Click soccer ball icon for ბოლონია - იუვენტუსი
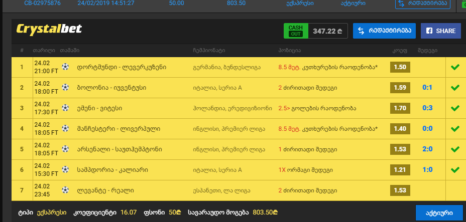Screen dimensions: 466x222 click(65, 87)
